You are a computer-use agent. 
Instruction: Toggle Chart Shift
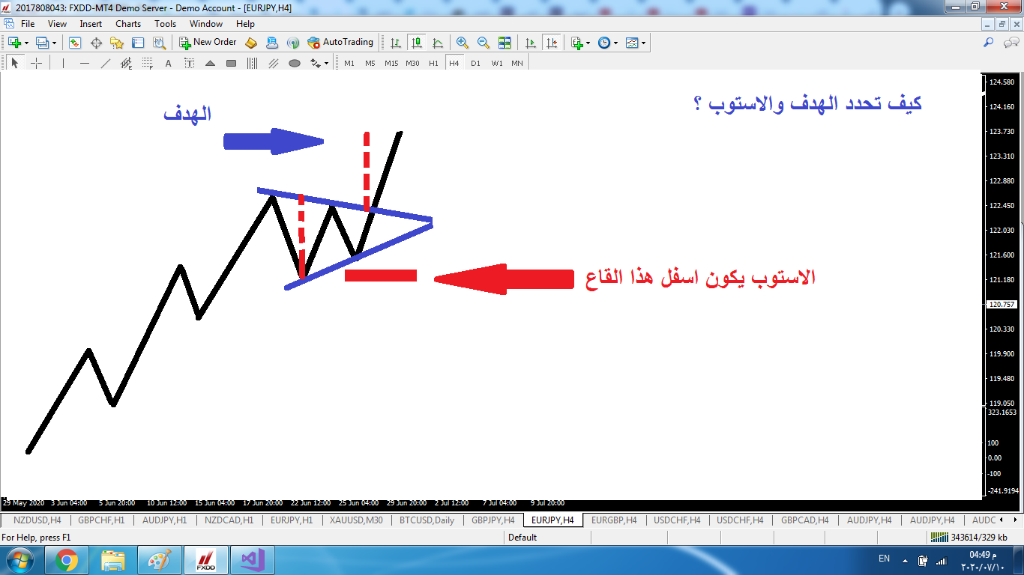point(552,43)
